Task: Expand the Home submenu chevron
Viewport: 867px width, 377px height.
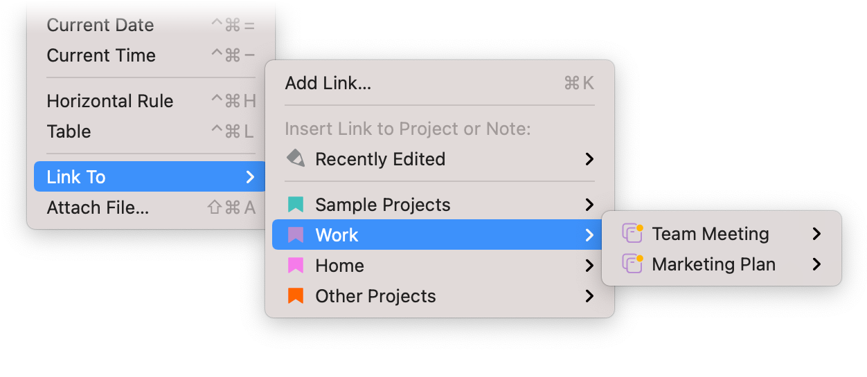Action: click(x=589, y=266)
